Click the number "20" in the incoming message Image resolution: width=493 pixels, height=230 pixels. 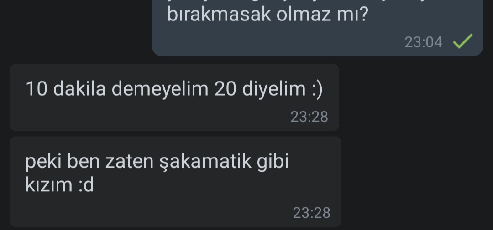coord(225,89)
